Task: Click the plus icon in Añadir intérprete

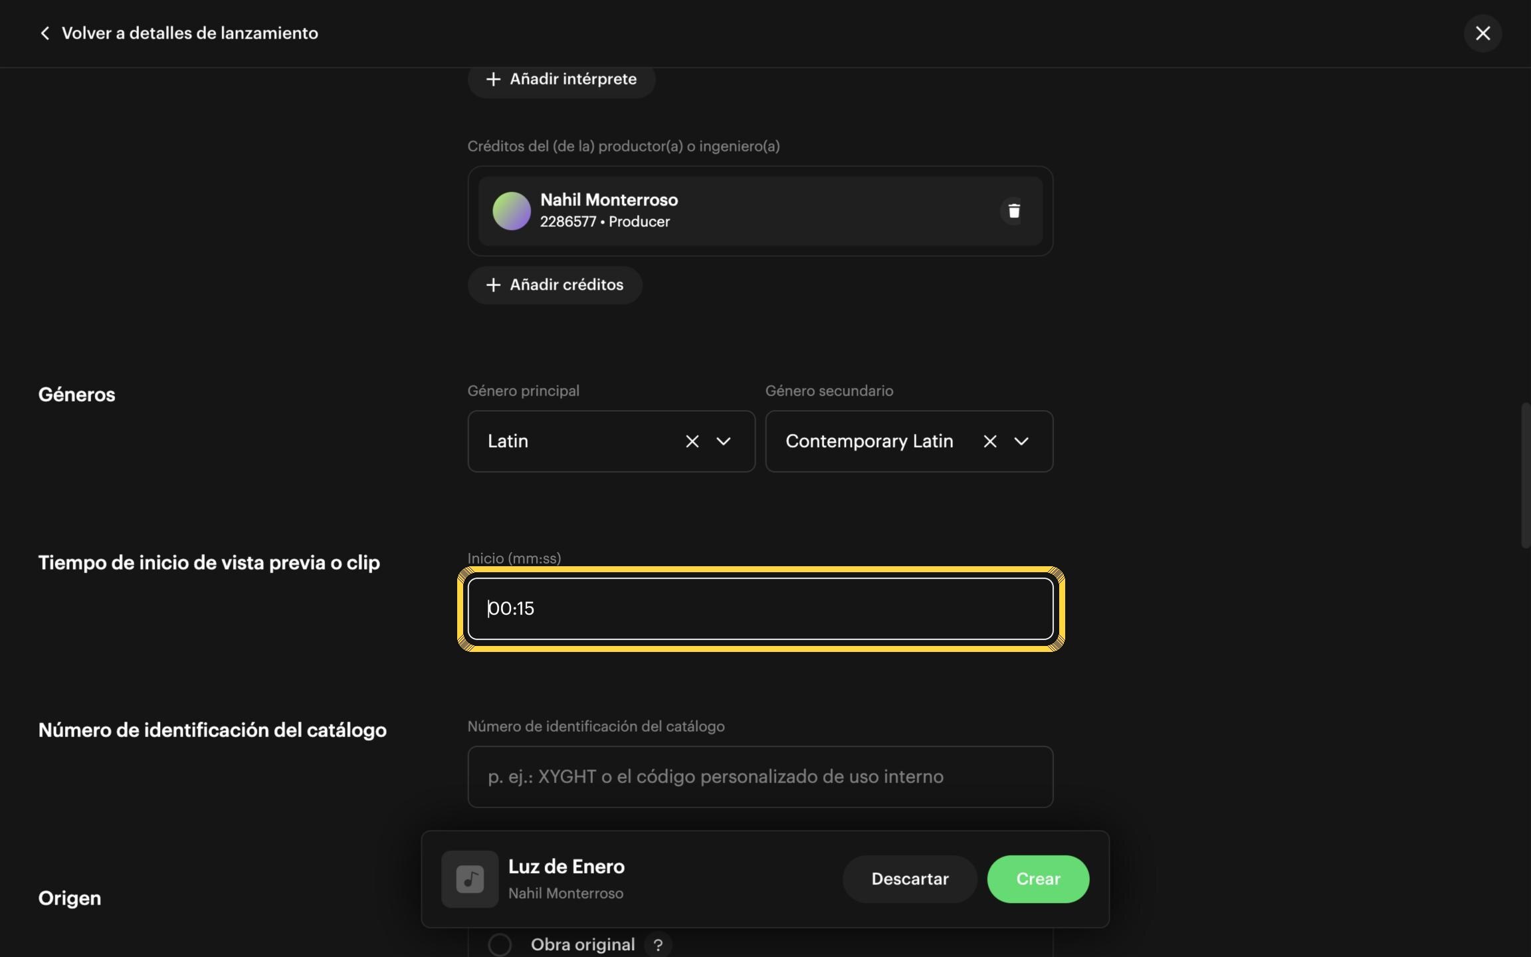Action: click(493, 80)
